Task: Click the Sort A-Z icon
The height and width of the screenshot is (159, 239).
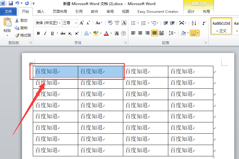Action: (194, 23)
